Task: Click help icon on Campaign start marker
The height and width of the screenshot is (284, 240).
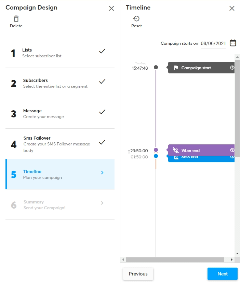Action: click(232, 68)
